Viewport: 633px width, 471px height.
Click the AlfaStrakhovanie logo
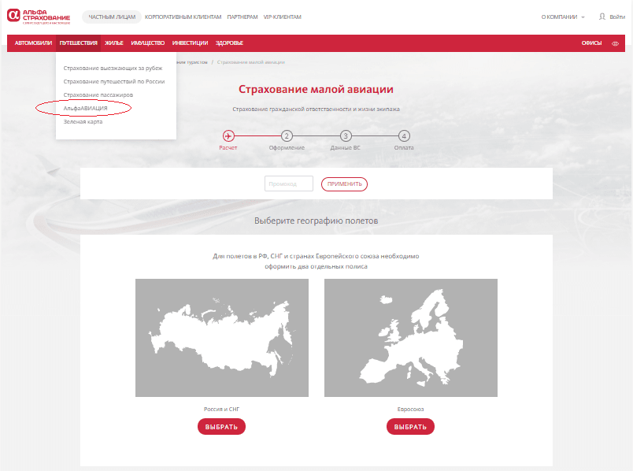pyautogui.click(x=39, y=17)
